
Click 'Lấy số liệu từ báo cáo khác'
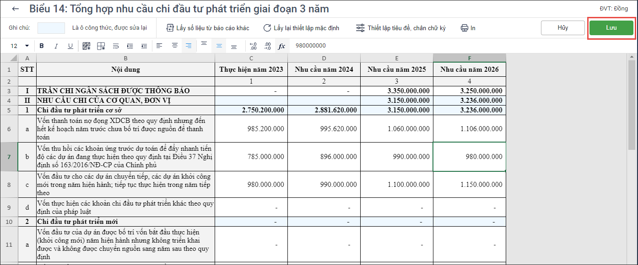point(208,28)
